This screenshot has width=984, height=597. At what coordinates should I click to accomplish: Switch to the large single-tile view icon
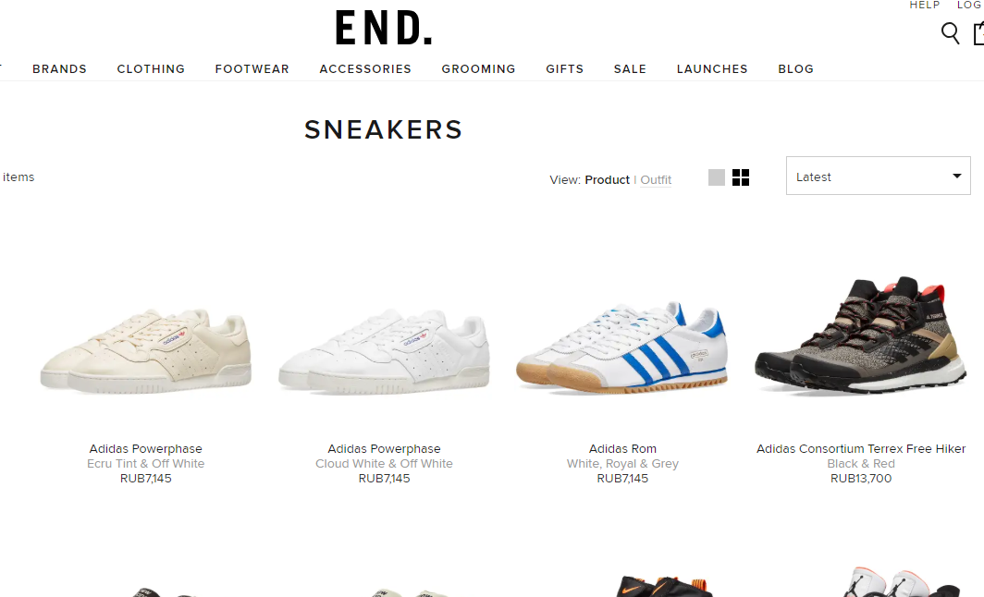pyautogui.click(x=716, y=177)
